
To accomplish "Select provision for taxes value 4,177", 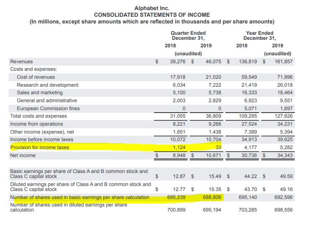I will [251, 147].
